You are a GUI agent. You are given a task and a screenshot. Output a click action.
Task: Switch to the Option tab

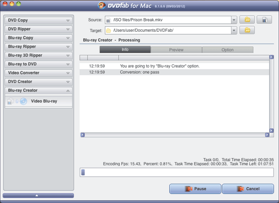[228, 50]
